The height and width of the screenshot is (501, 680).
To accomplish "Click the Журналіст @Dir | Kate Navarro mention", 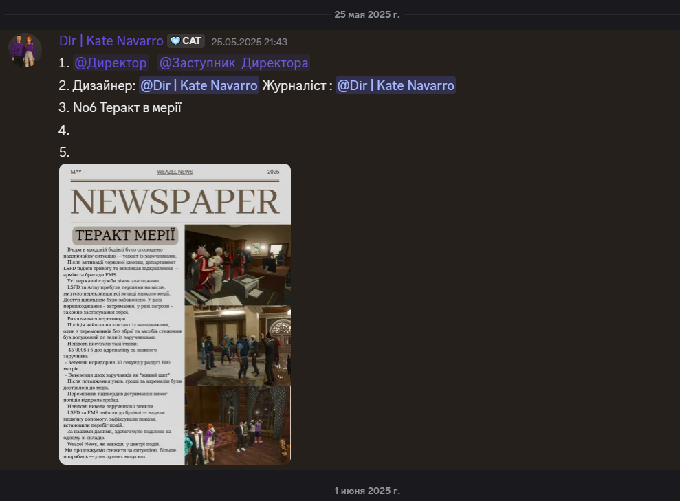I will tap(395, 85).
